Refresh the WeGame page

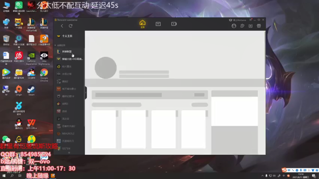(71, 26)
